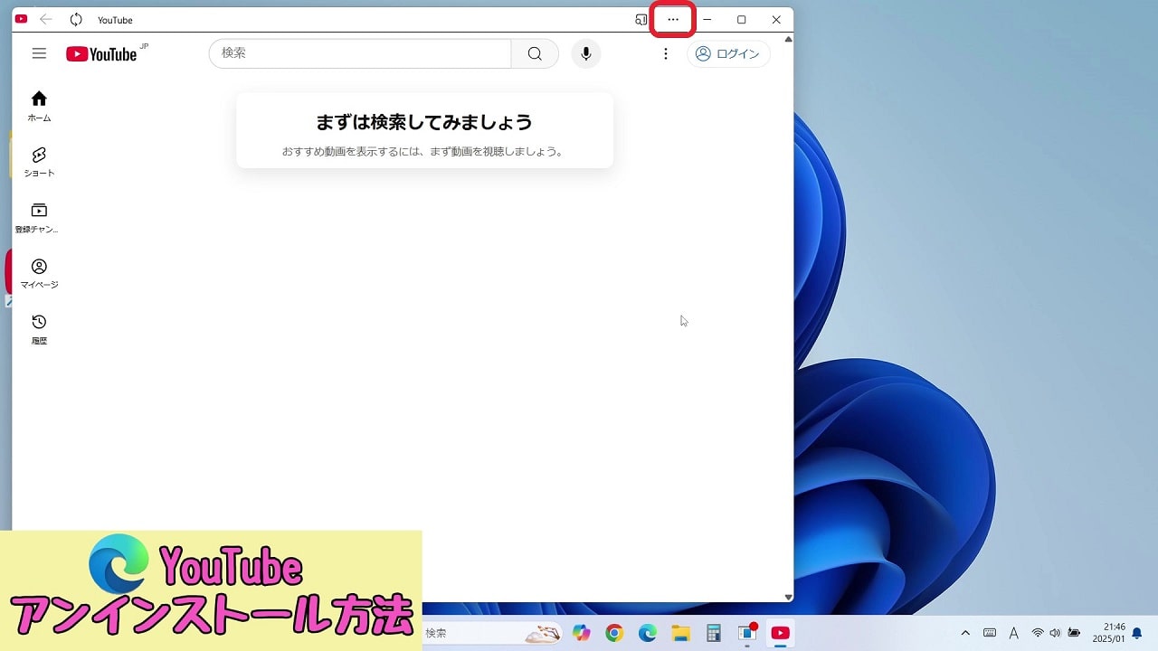Refresh the YouTube app page
Viewport: 1158px width, 651px height.
tap(76, 19)
